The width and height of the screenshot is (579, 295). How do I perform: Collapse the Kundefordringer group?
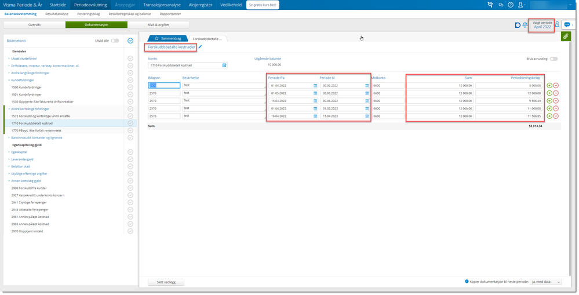[9, 80]
